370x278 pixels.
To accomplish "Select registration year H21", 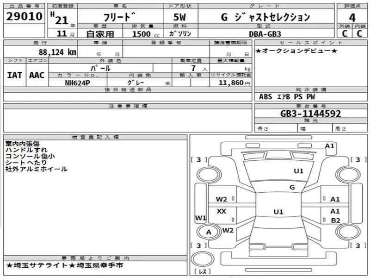I will 60,19.
